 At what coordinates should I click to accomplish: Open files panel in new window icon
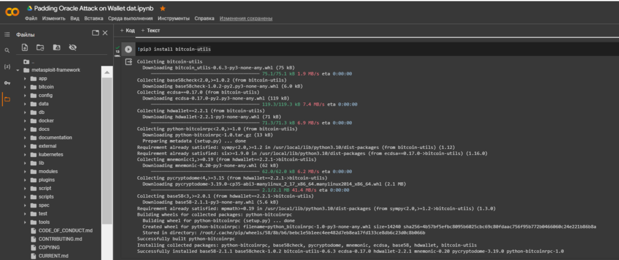[95, 33]
